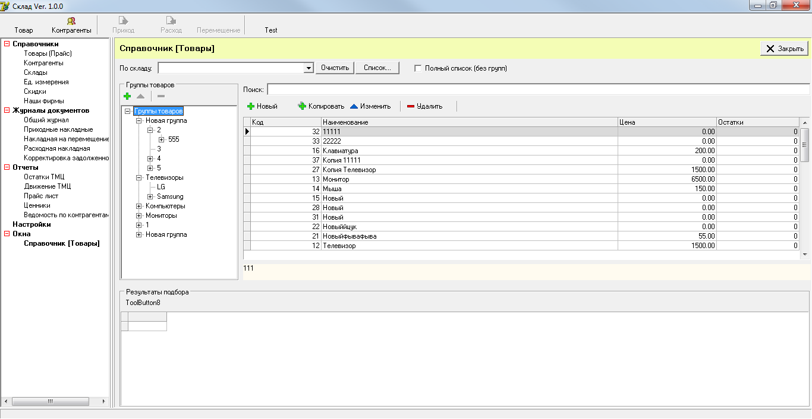Screen dimensions: 812x419
Task: Click the Контрагенты toolbar icon
Action: coord(71,21)
